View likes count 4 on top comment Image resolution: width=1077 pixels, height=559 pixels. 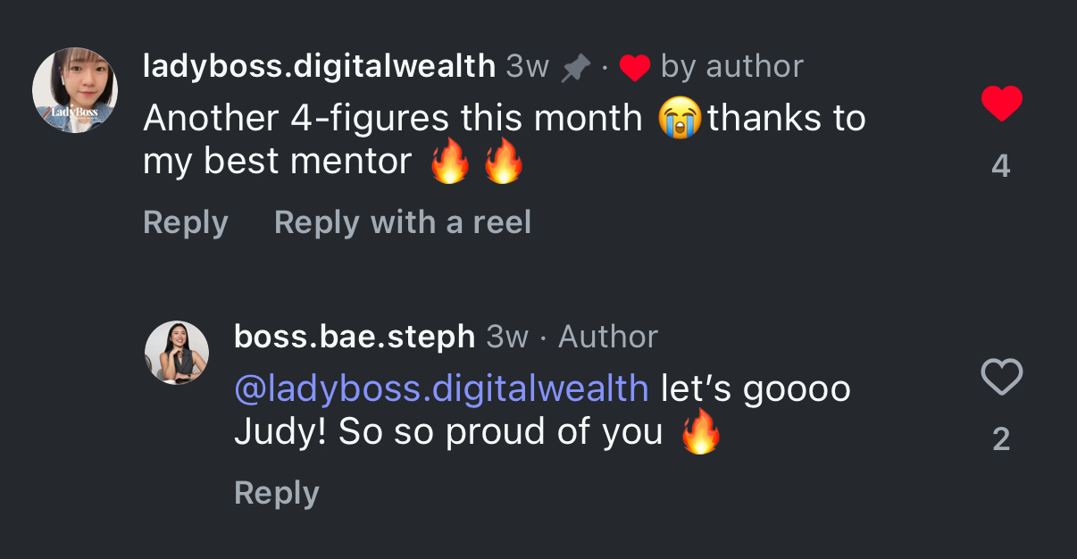click(1001, 166)
